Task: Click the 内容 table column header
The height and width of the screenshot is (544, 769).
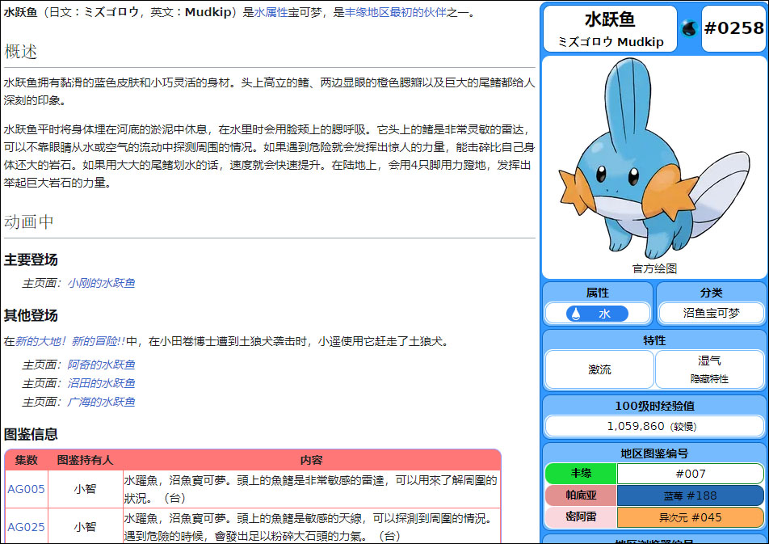Action: click(312, 460)
